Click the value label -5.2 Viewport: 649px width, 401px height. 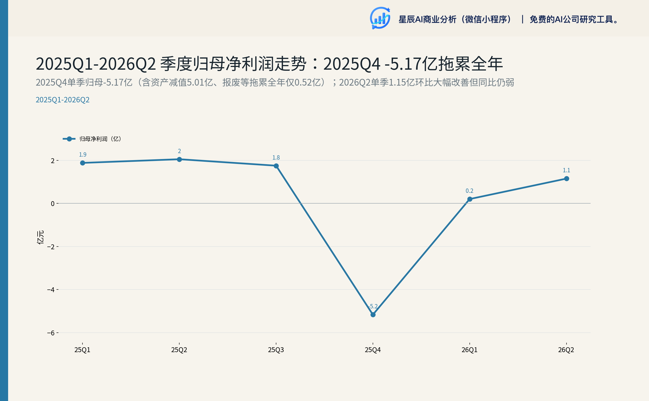click(x=373, y=306)
